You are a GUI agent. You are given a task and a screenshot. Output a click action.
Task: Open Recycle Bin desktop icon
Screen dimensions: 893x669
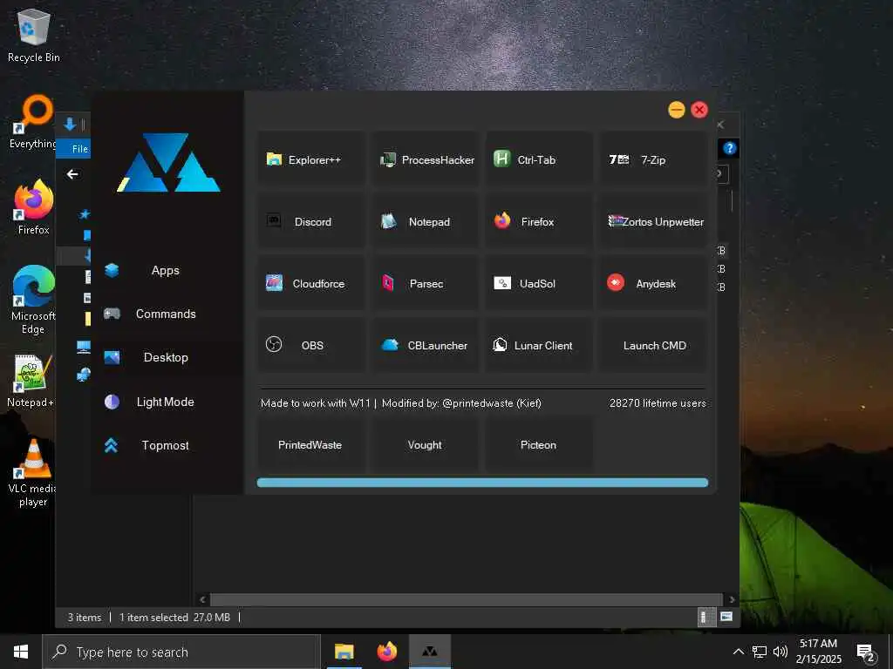tap(34, 35)
